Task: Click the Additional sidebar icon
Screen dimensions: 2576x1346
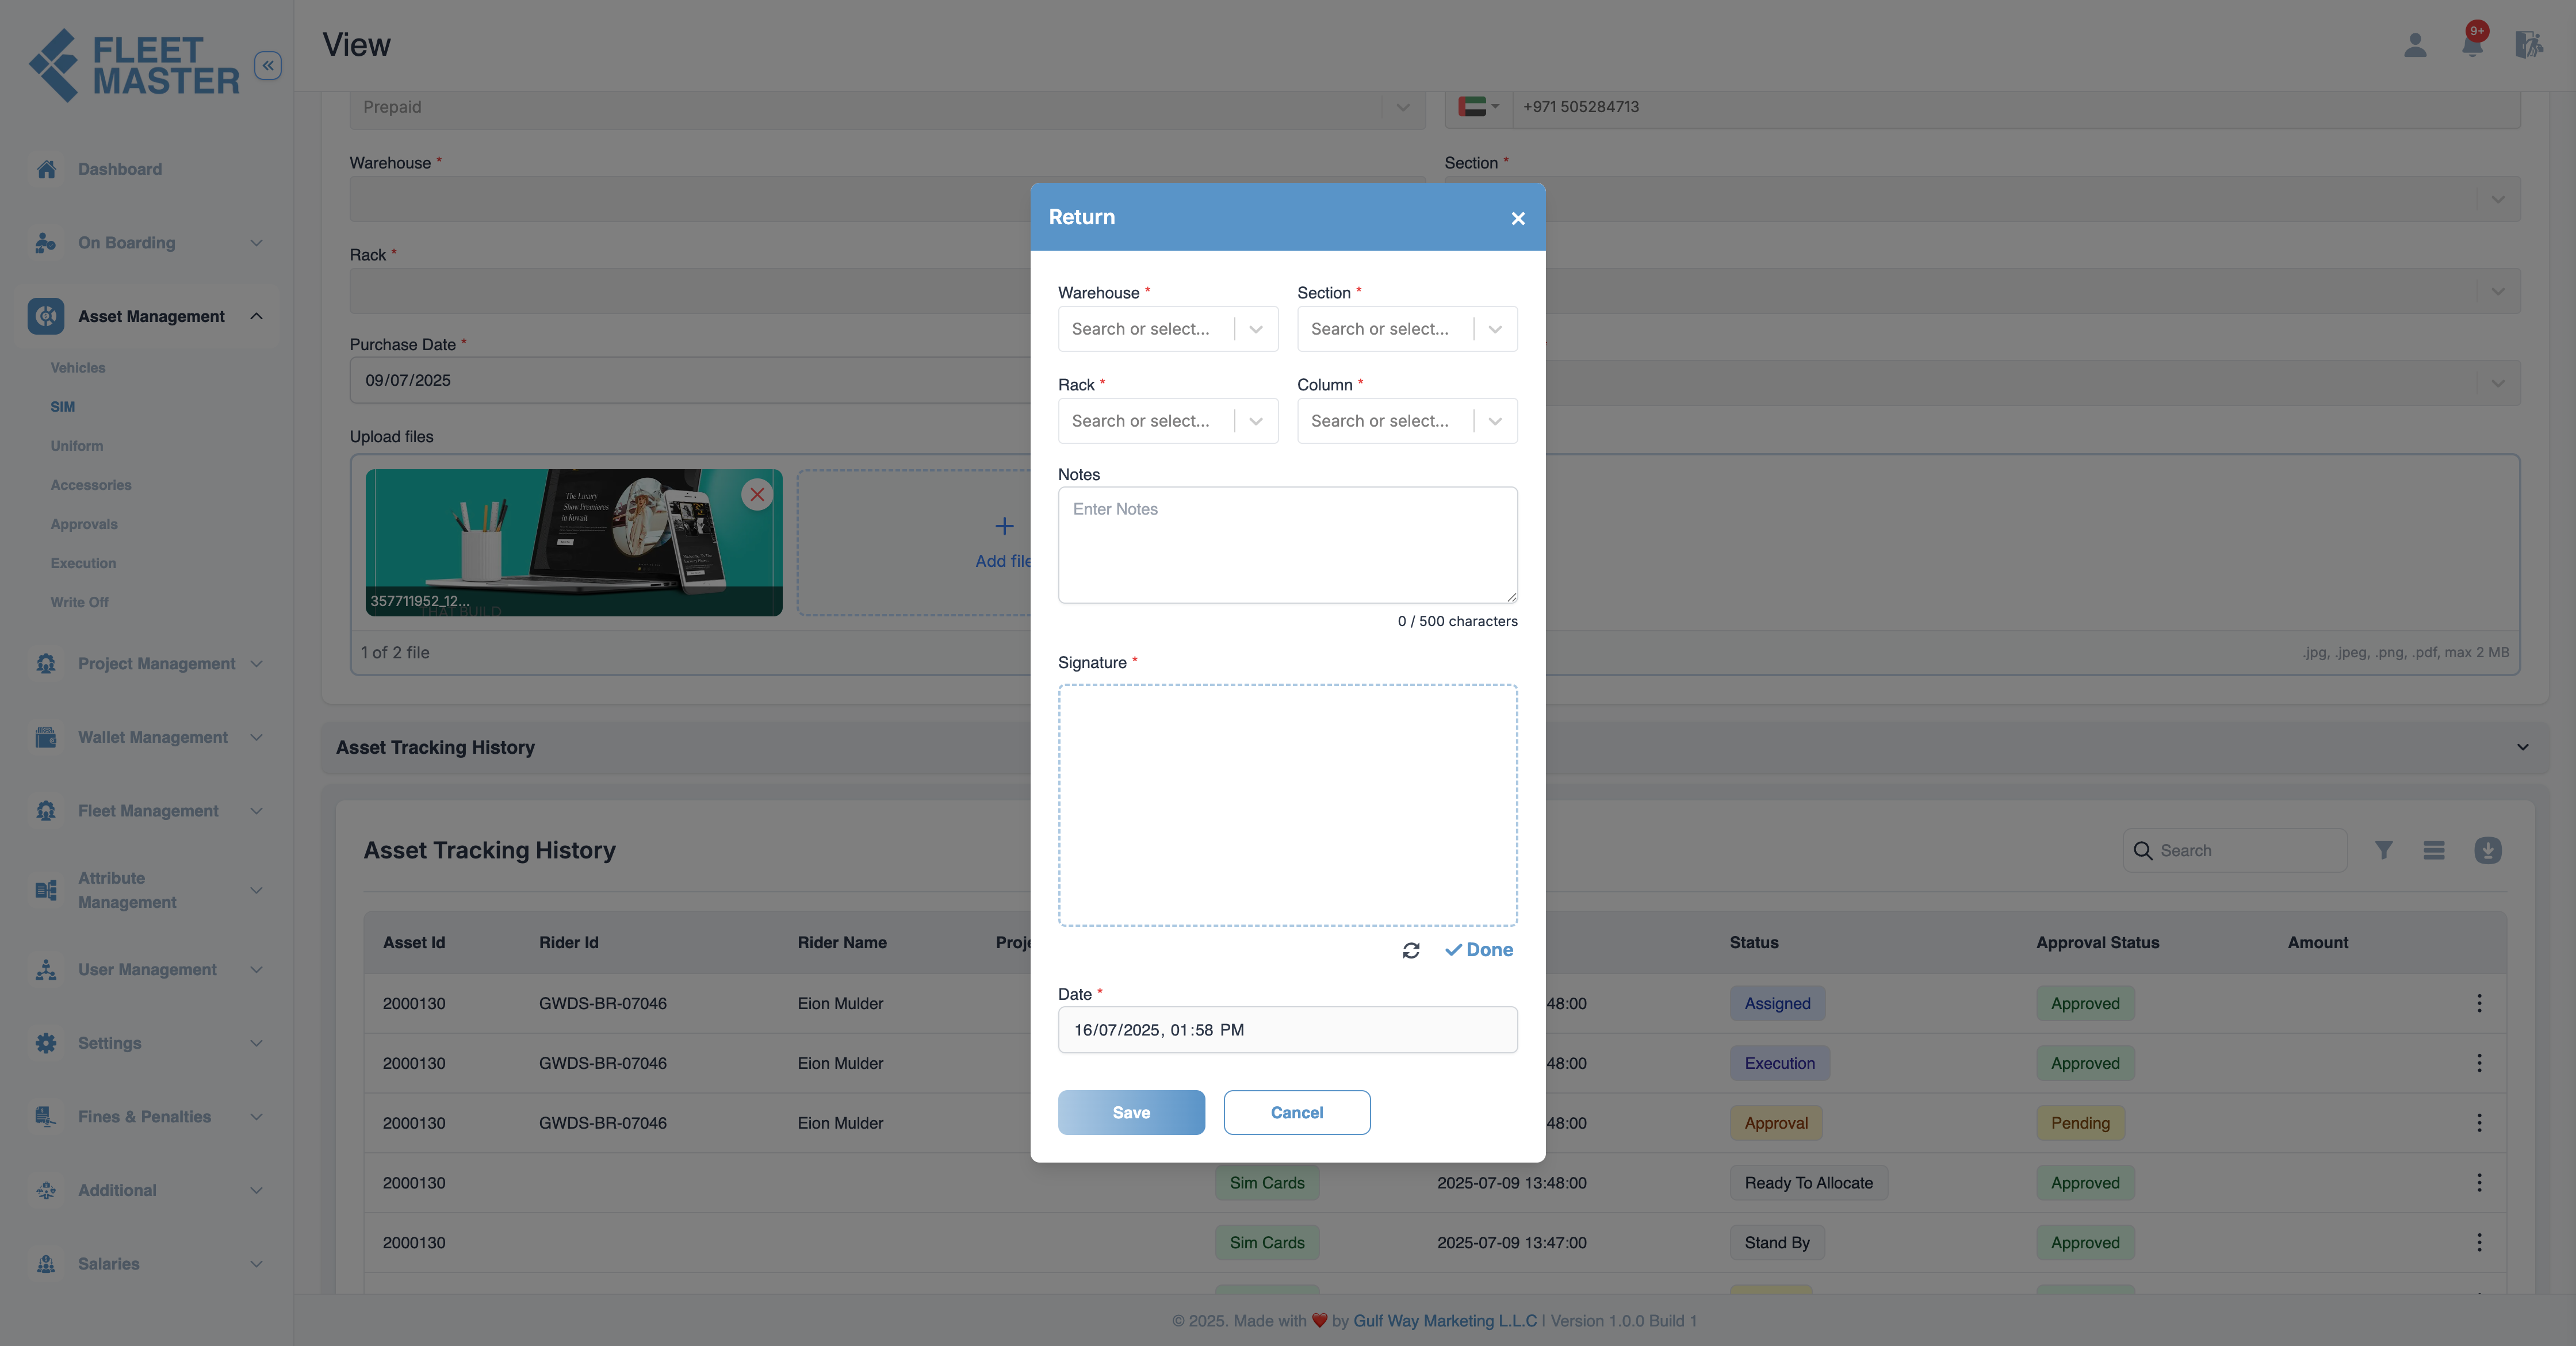Action: [46, 1190]
